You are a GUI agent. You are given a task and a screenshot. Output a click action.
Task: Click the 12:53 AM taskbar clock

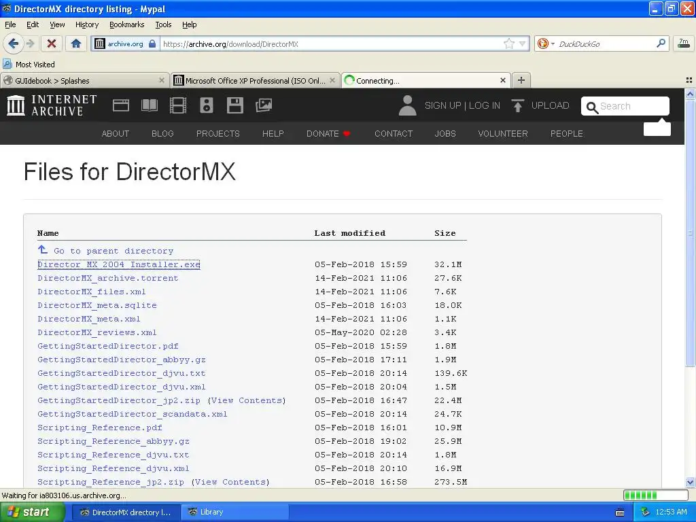pos(671,512)
